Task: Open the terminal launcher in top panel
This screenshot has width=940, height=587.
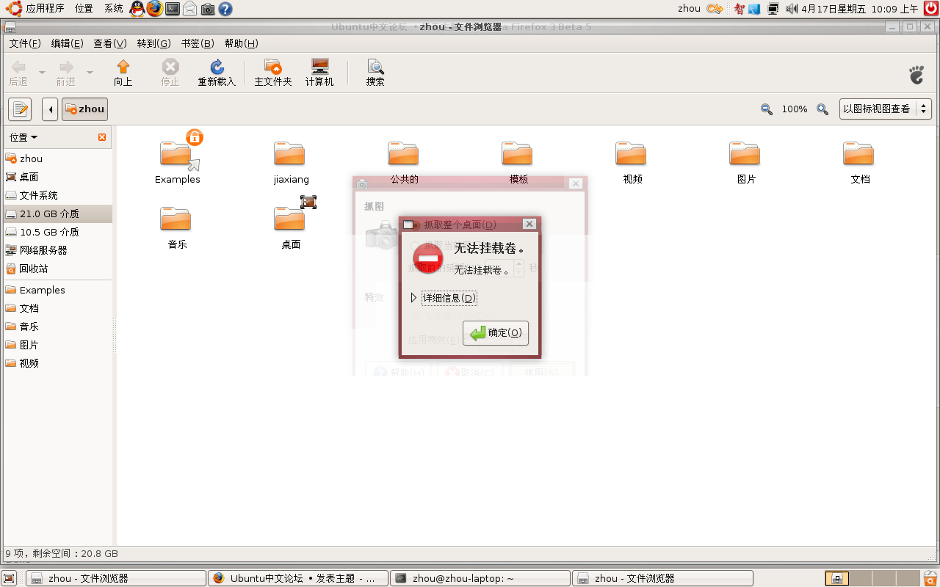Action: 173,9
